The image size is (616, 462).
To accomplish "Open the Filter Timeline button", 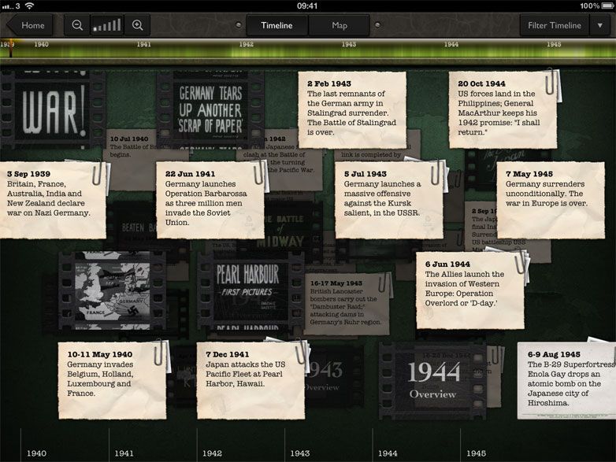I will tap(555, 25).
